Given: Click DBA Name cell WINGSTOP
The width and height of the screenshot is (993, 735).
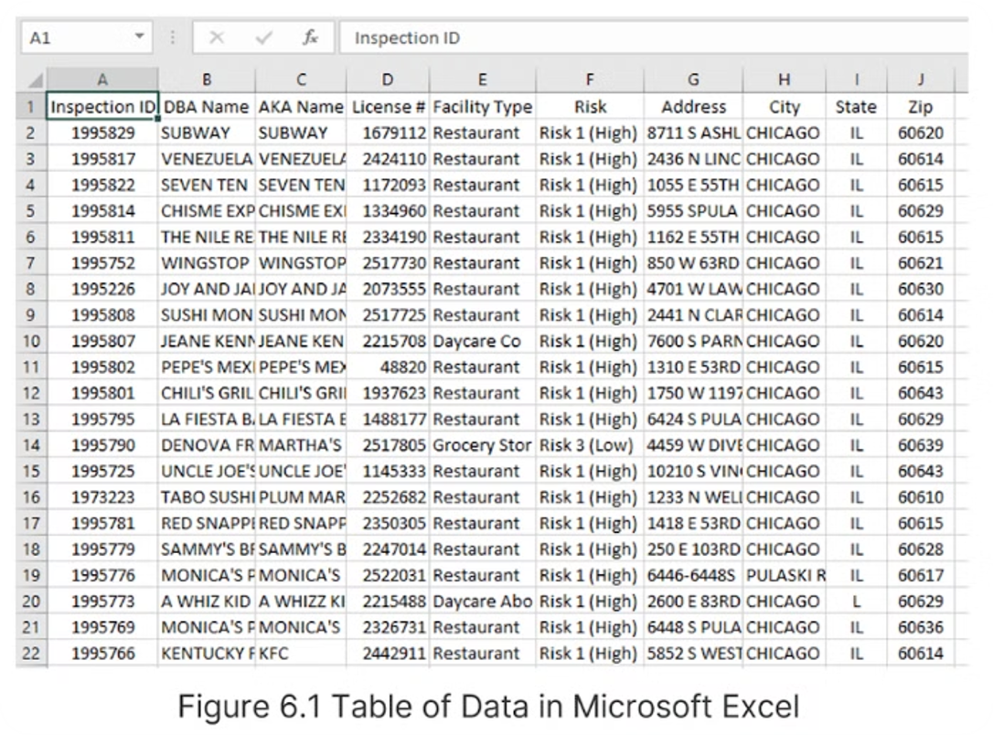Looking at the screenshot, I should click(207, 262).
